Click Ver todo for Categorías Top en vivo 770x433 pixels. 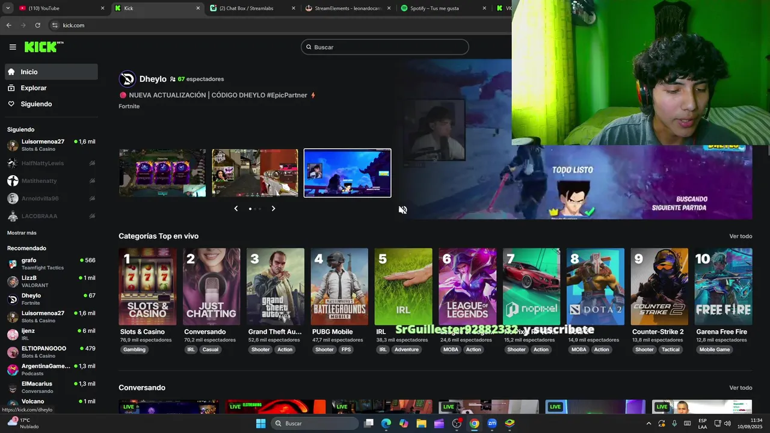point(741,236)
